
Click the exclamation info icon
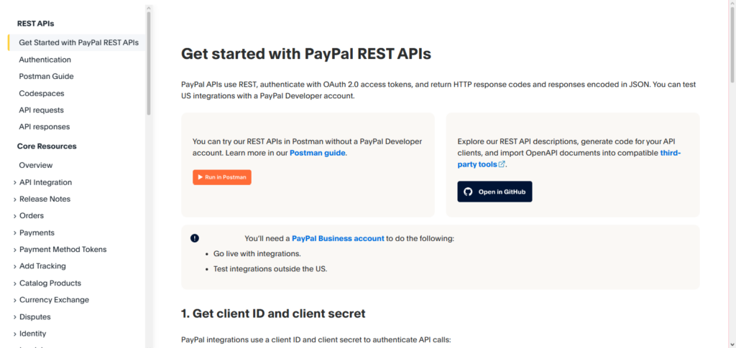pyautogui.click(x=195, y=238)
